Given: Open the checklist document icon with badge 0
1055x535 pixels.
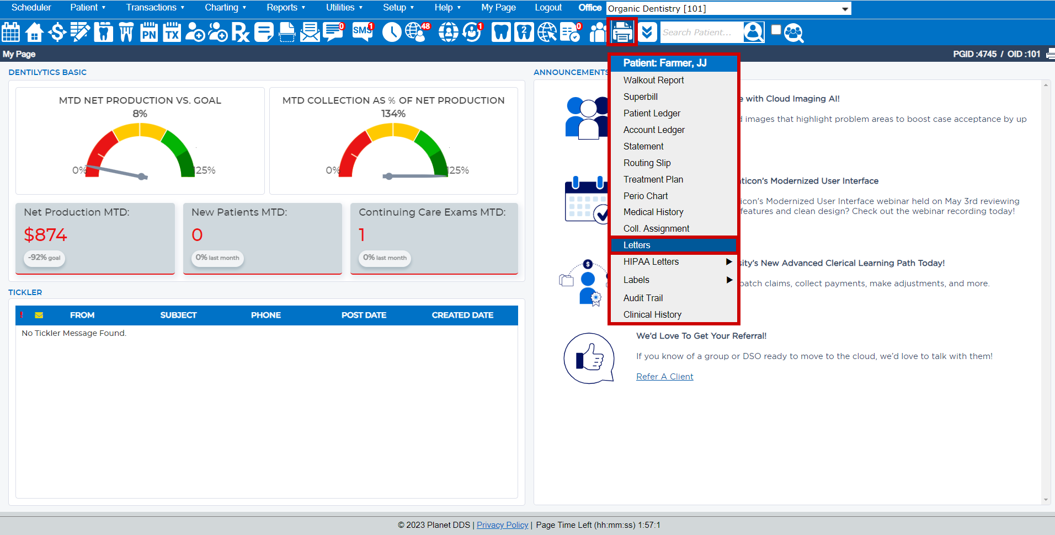Looking at the screenshot, I should click(x=571, y=32).
